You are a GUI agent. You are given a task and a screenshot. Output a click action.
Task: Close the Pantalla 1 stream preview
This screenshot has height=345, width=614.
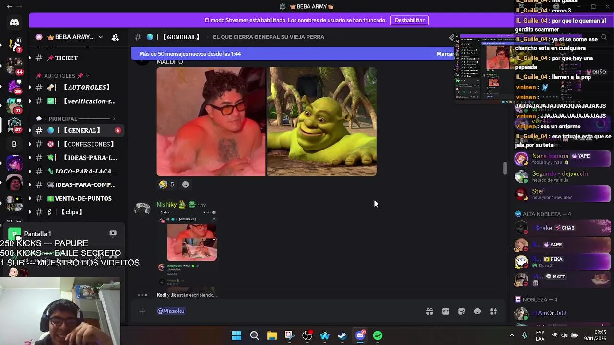(x=113, y=234)
